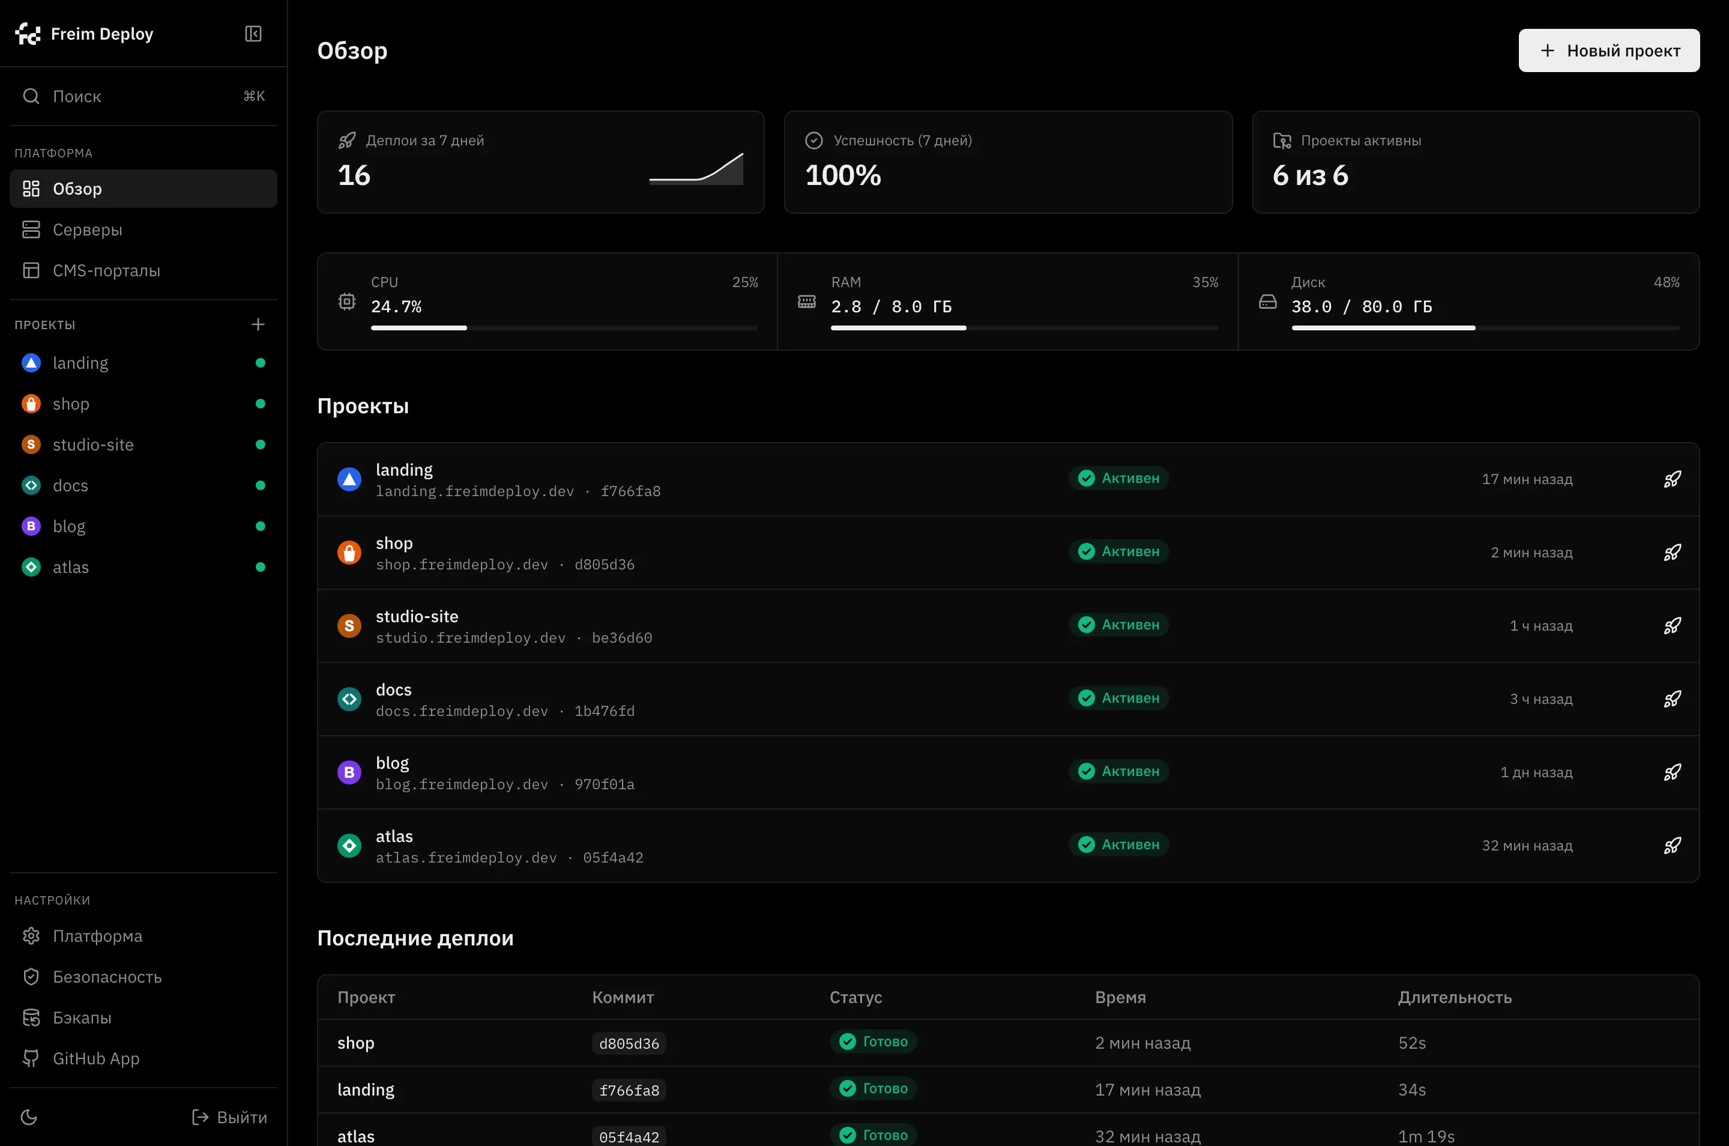The width and height of the screenshot is (1729, 1146).
Task: Click commit 05f4a42 in the deploys table
Action: click(x=629, y=1136)
